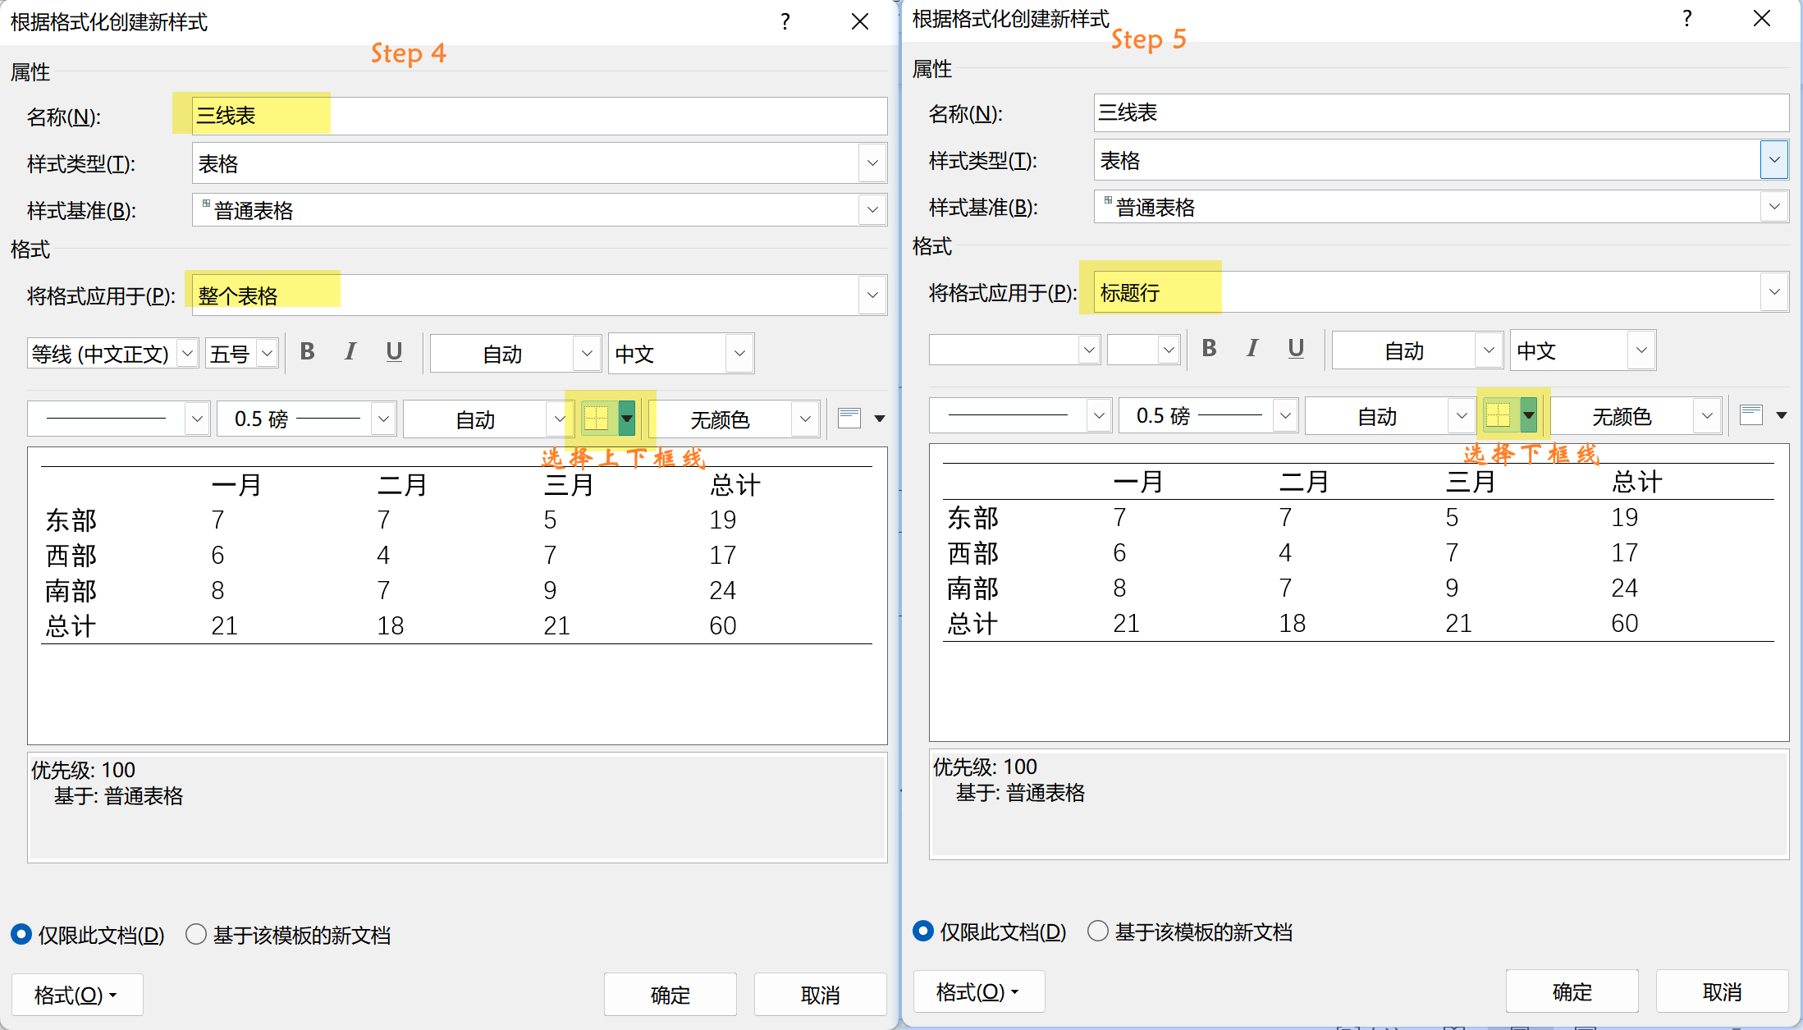
Task: Click borders grid icon in left dialog
Action: coord(597,419)
